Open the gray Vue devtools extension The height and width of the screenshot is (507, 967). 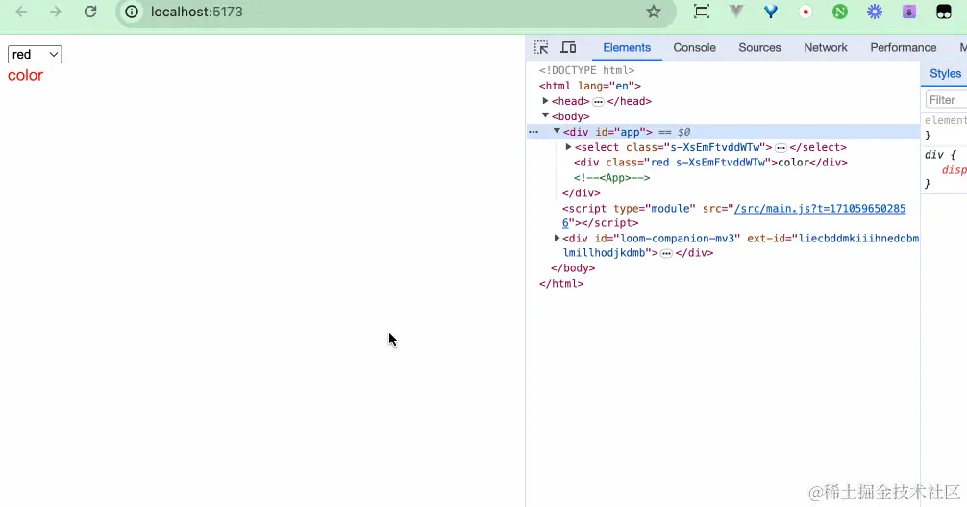pos(736,12)
